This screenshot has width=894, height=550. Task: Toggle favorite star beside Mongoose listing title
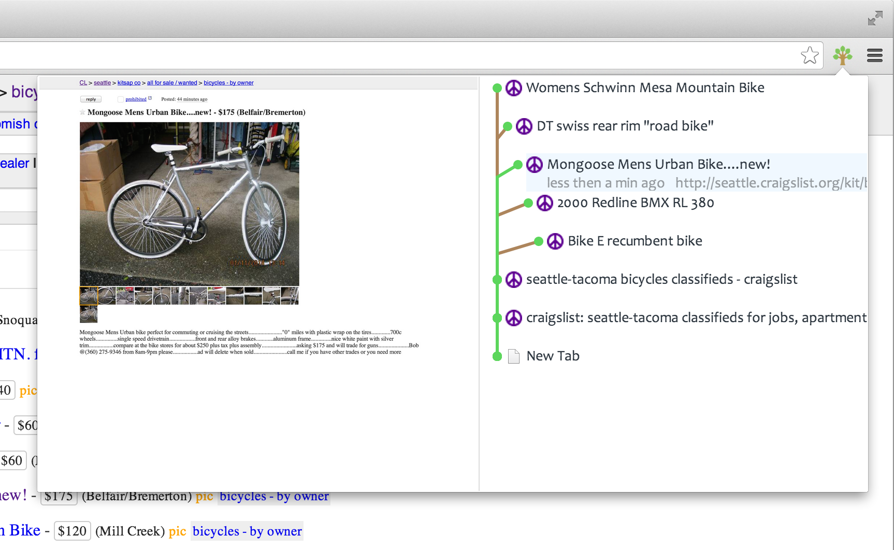[82, 112]
